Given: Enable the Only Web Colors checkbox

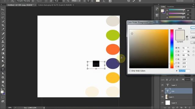Looking at the screenshot, I should 130,71.
